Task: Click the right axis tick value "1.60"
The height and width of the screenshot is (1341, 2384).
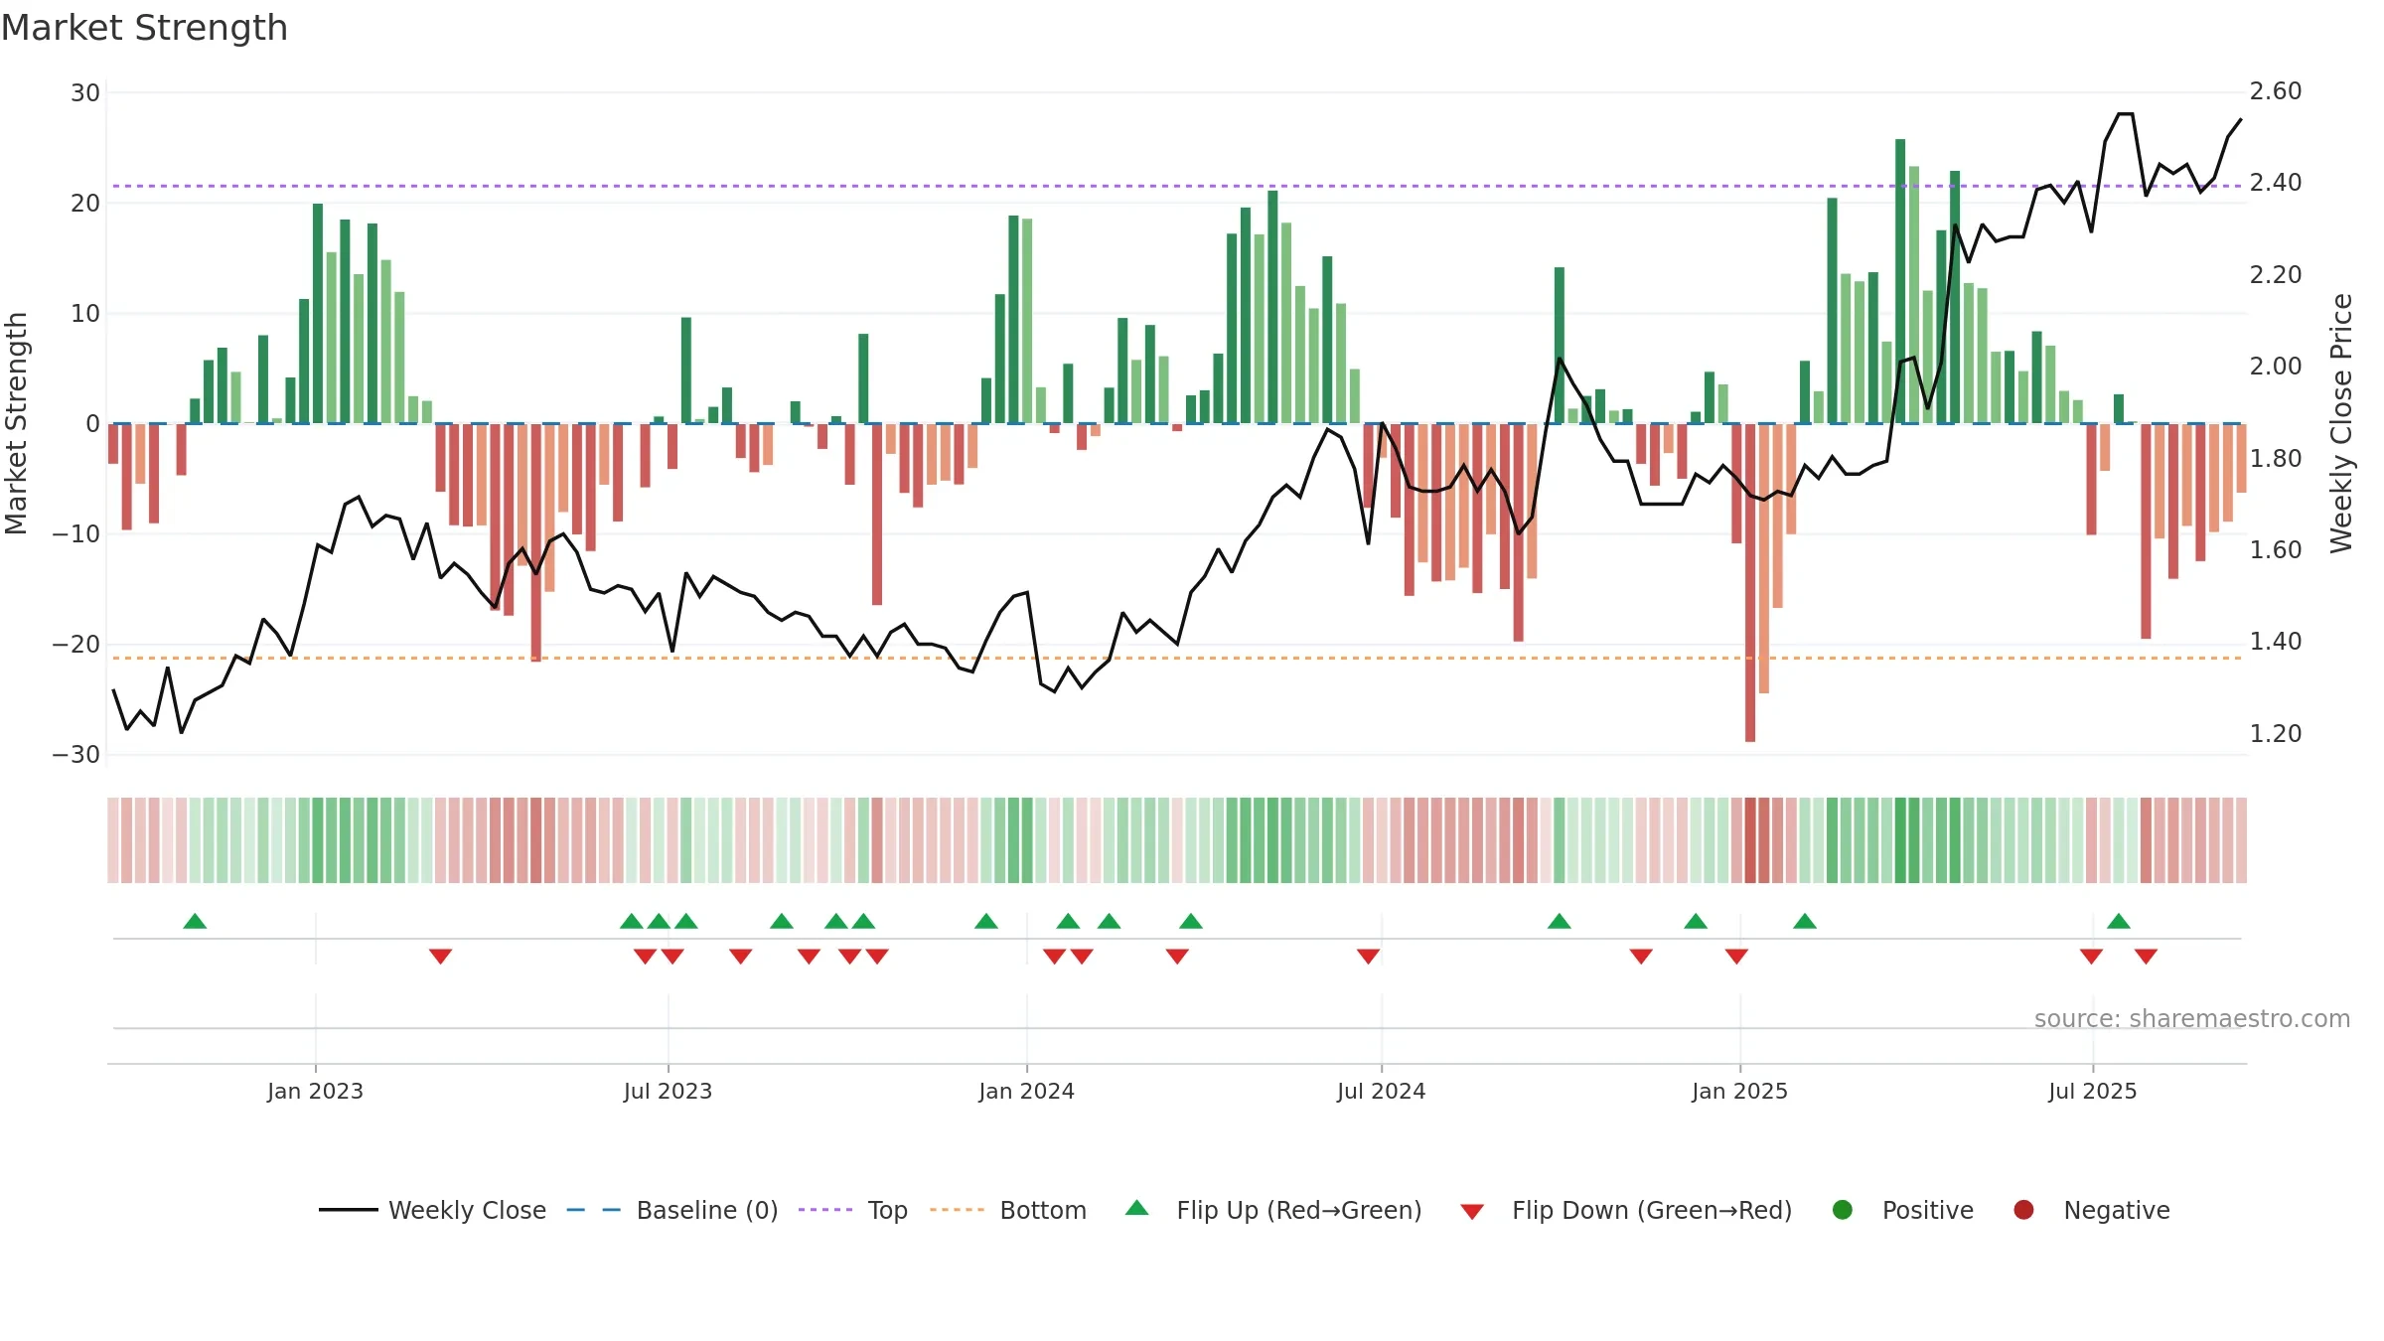Action: (2276, 550)
